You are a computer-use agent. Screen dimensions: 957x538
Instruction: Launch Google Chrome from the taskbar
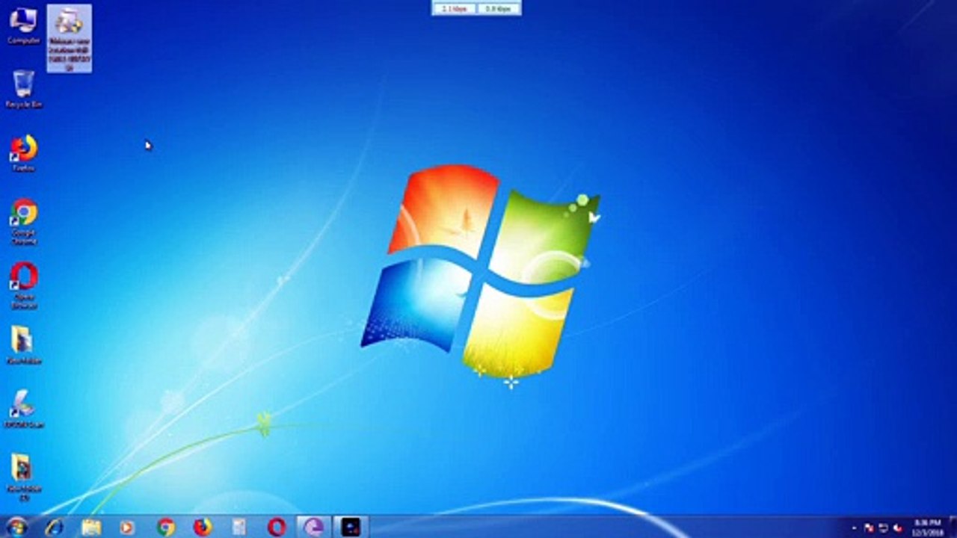165,527
